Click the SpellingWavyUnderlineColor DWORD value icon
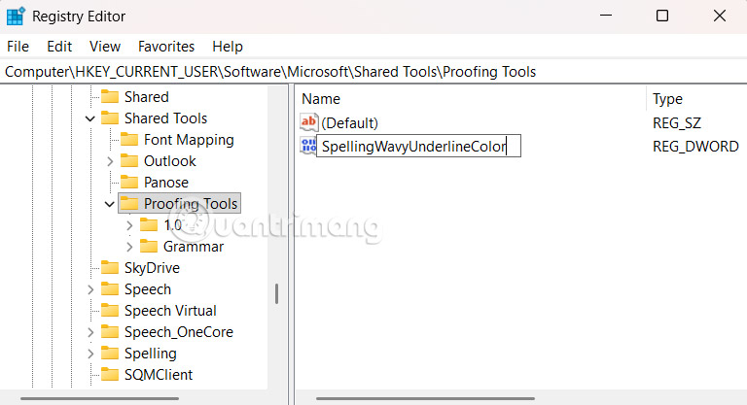 pyautogui.click(x=309, y=147)
